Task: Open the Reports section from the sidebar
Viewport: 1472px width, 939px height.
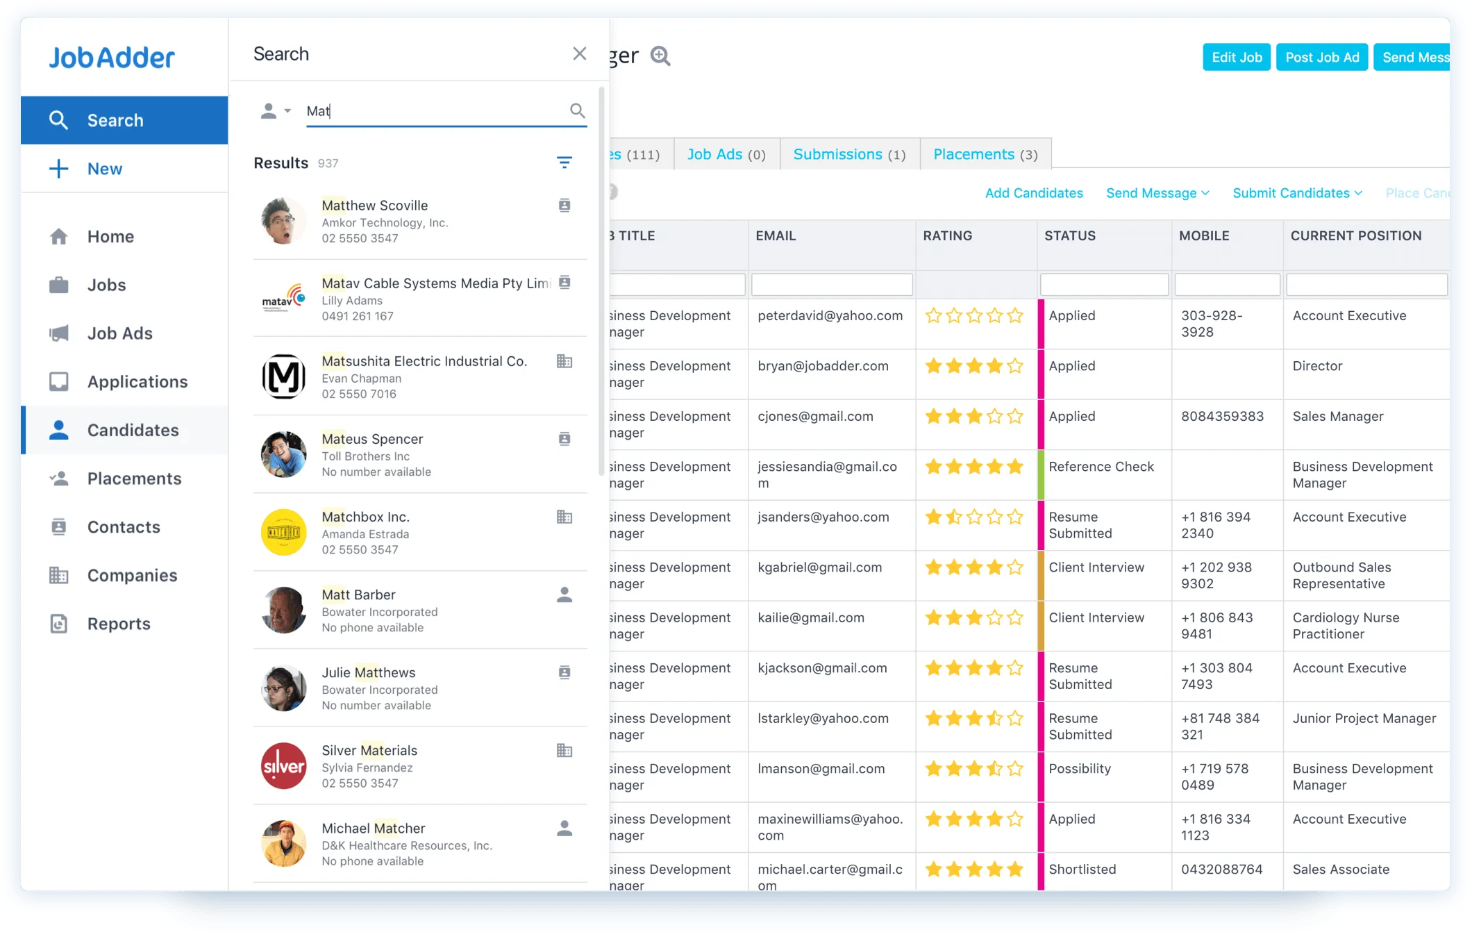Action: [119, 623]
